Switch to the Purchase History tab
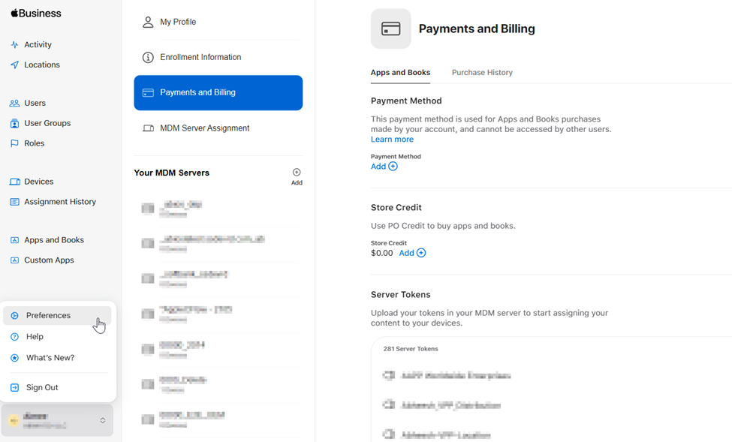Viewport: 732px width, 442px height. point(482,72)
